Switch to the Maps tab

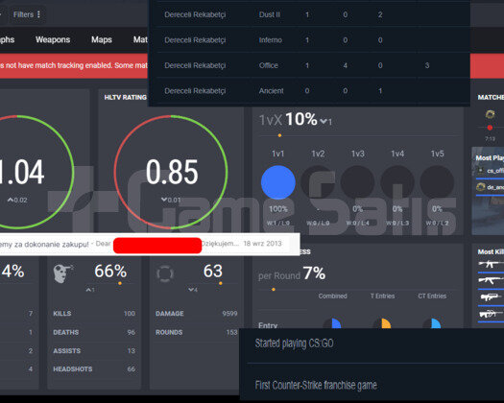(x=102, y=39)
